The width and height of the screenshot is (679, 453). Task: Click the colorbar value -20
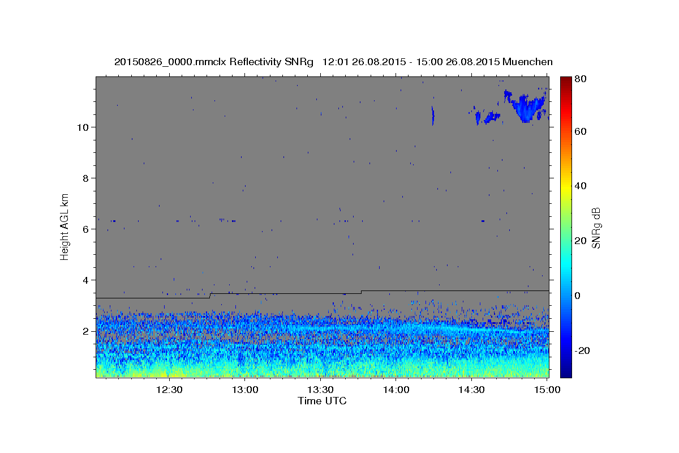pyautogui.click(x=583, y=351)
